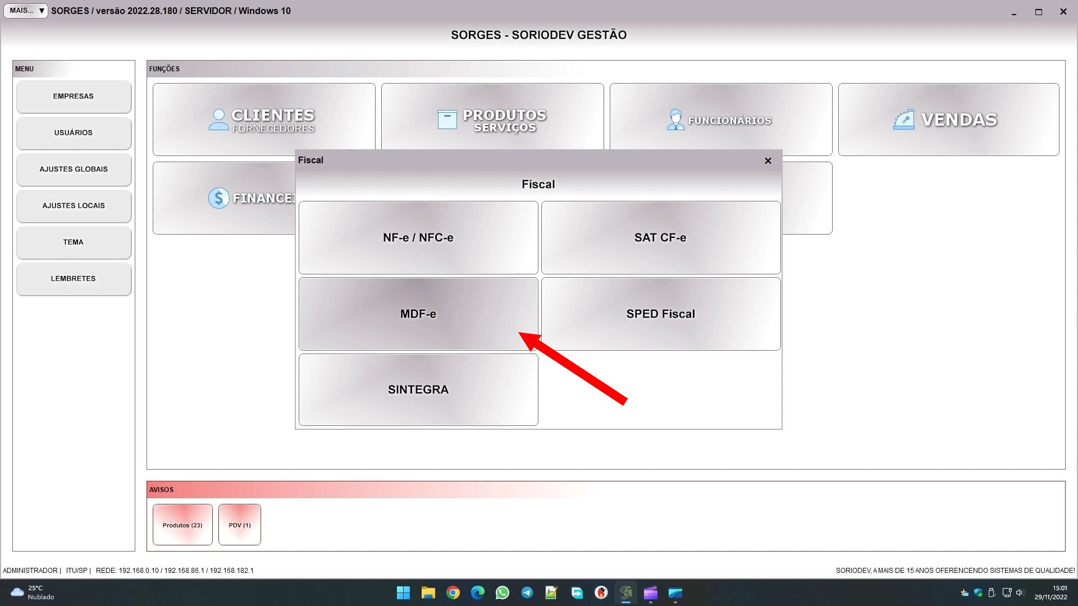Select MDF-e in Fiscal dialog

tap(418, 314)
